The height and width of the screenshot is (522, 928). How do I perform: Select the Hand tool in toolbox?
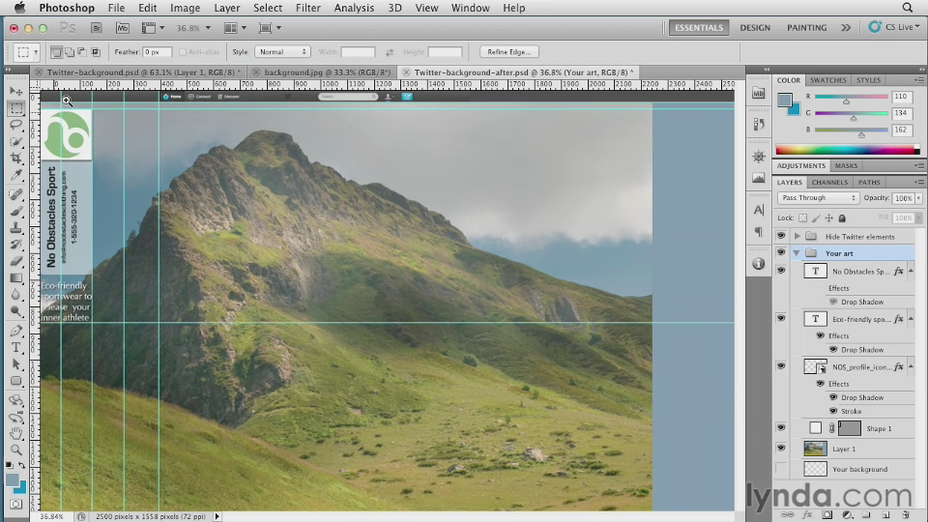pyautogui.click(x=16, y=433)
